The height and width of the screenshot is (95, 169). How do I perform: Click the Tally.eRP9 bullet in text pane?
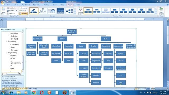(x=15, y=44)
